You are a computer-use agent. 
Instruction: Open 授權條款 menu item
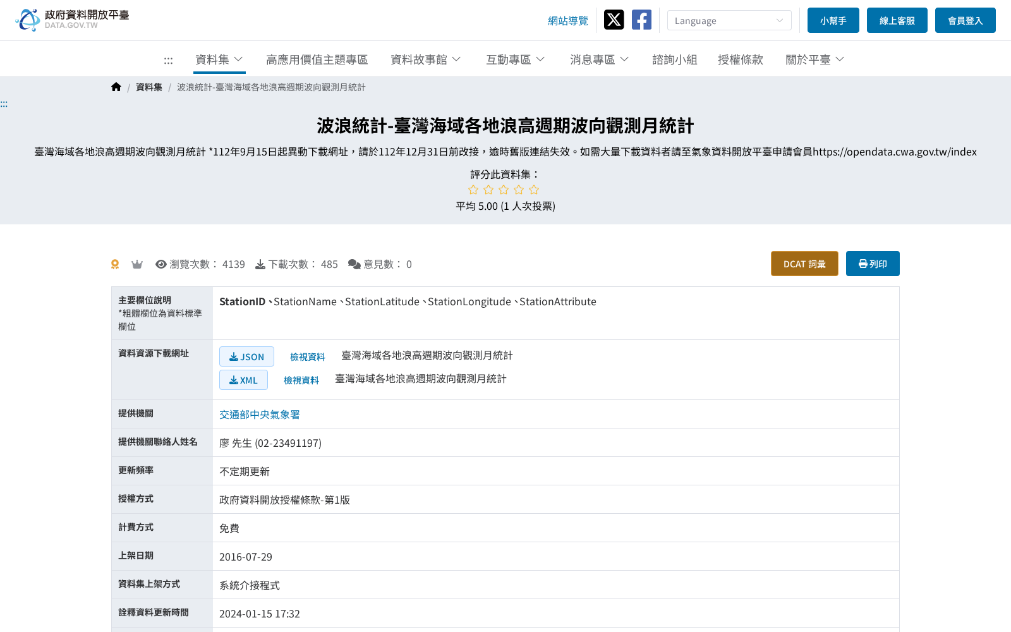point(741,59)
